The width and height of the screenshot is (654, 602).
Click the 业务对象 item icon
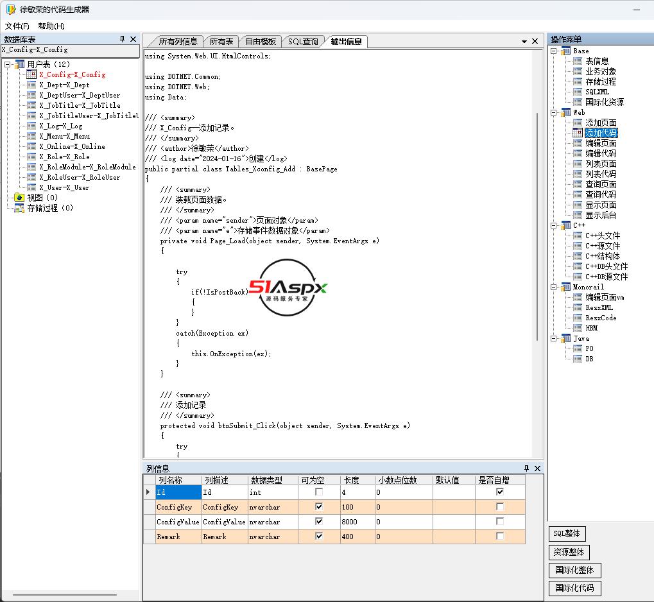pos(578,71)
